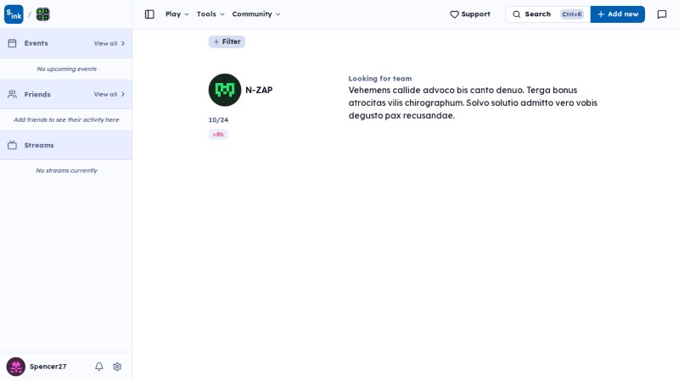Click the Spencer27 profile avatar
This screenshot has height=381, width=679.
point(15,367)
